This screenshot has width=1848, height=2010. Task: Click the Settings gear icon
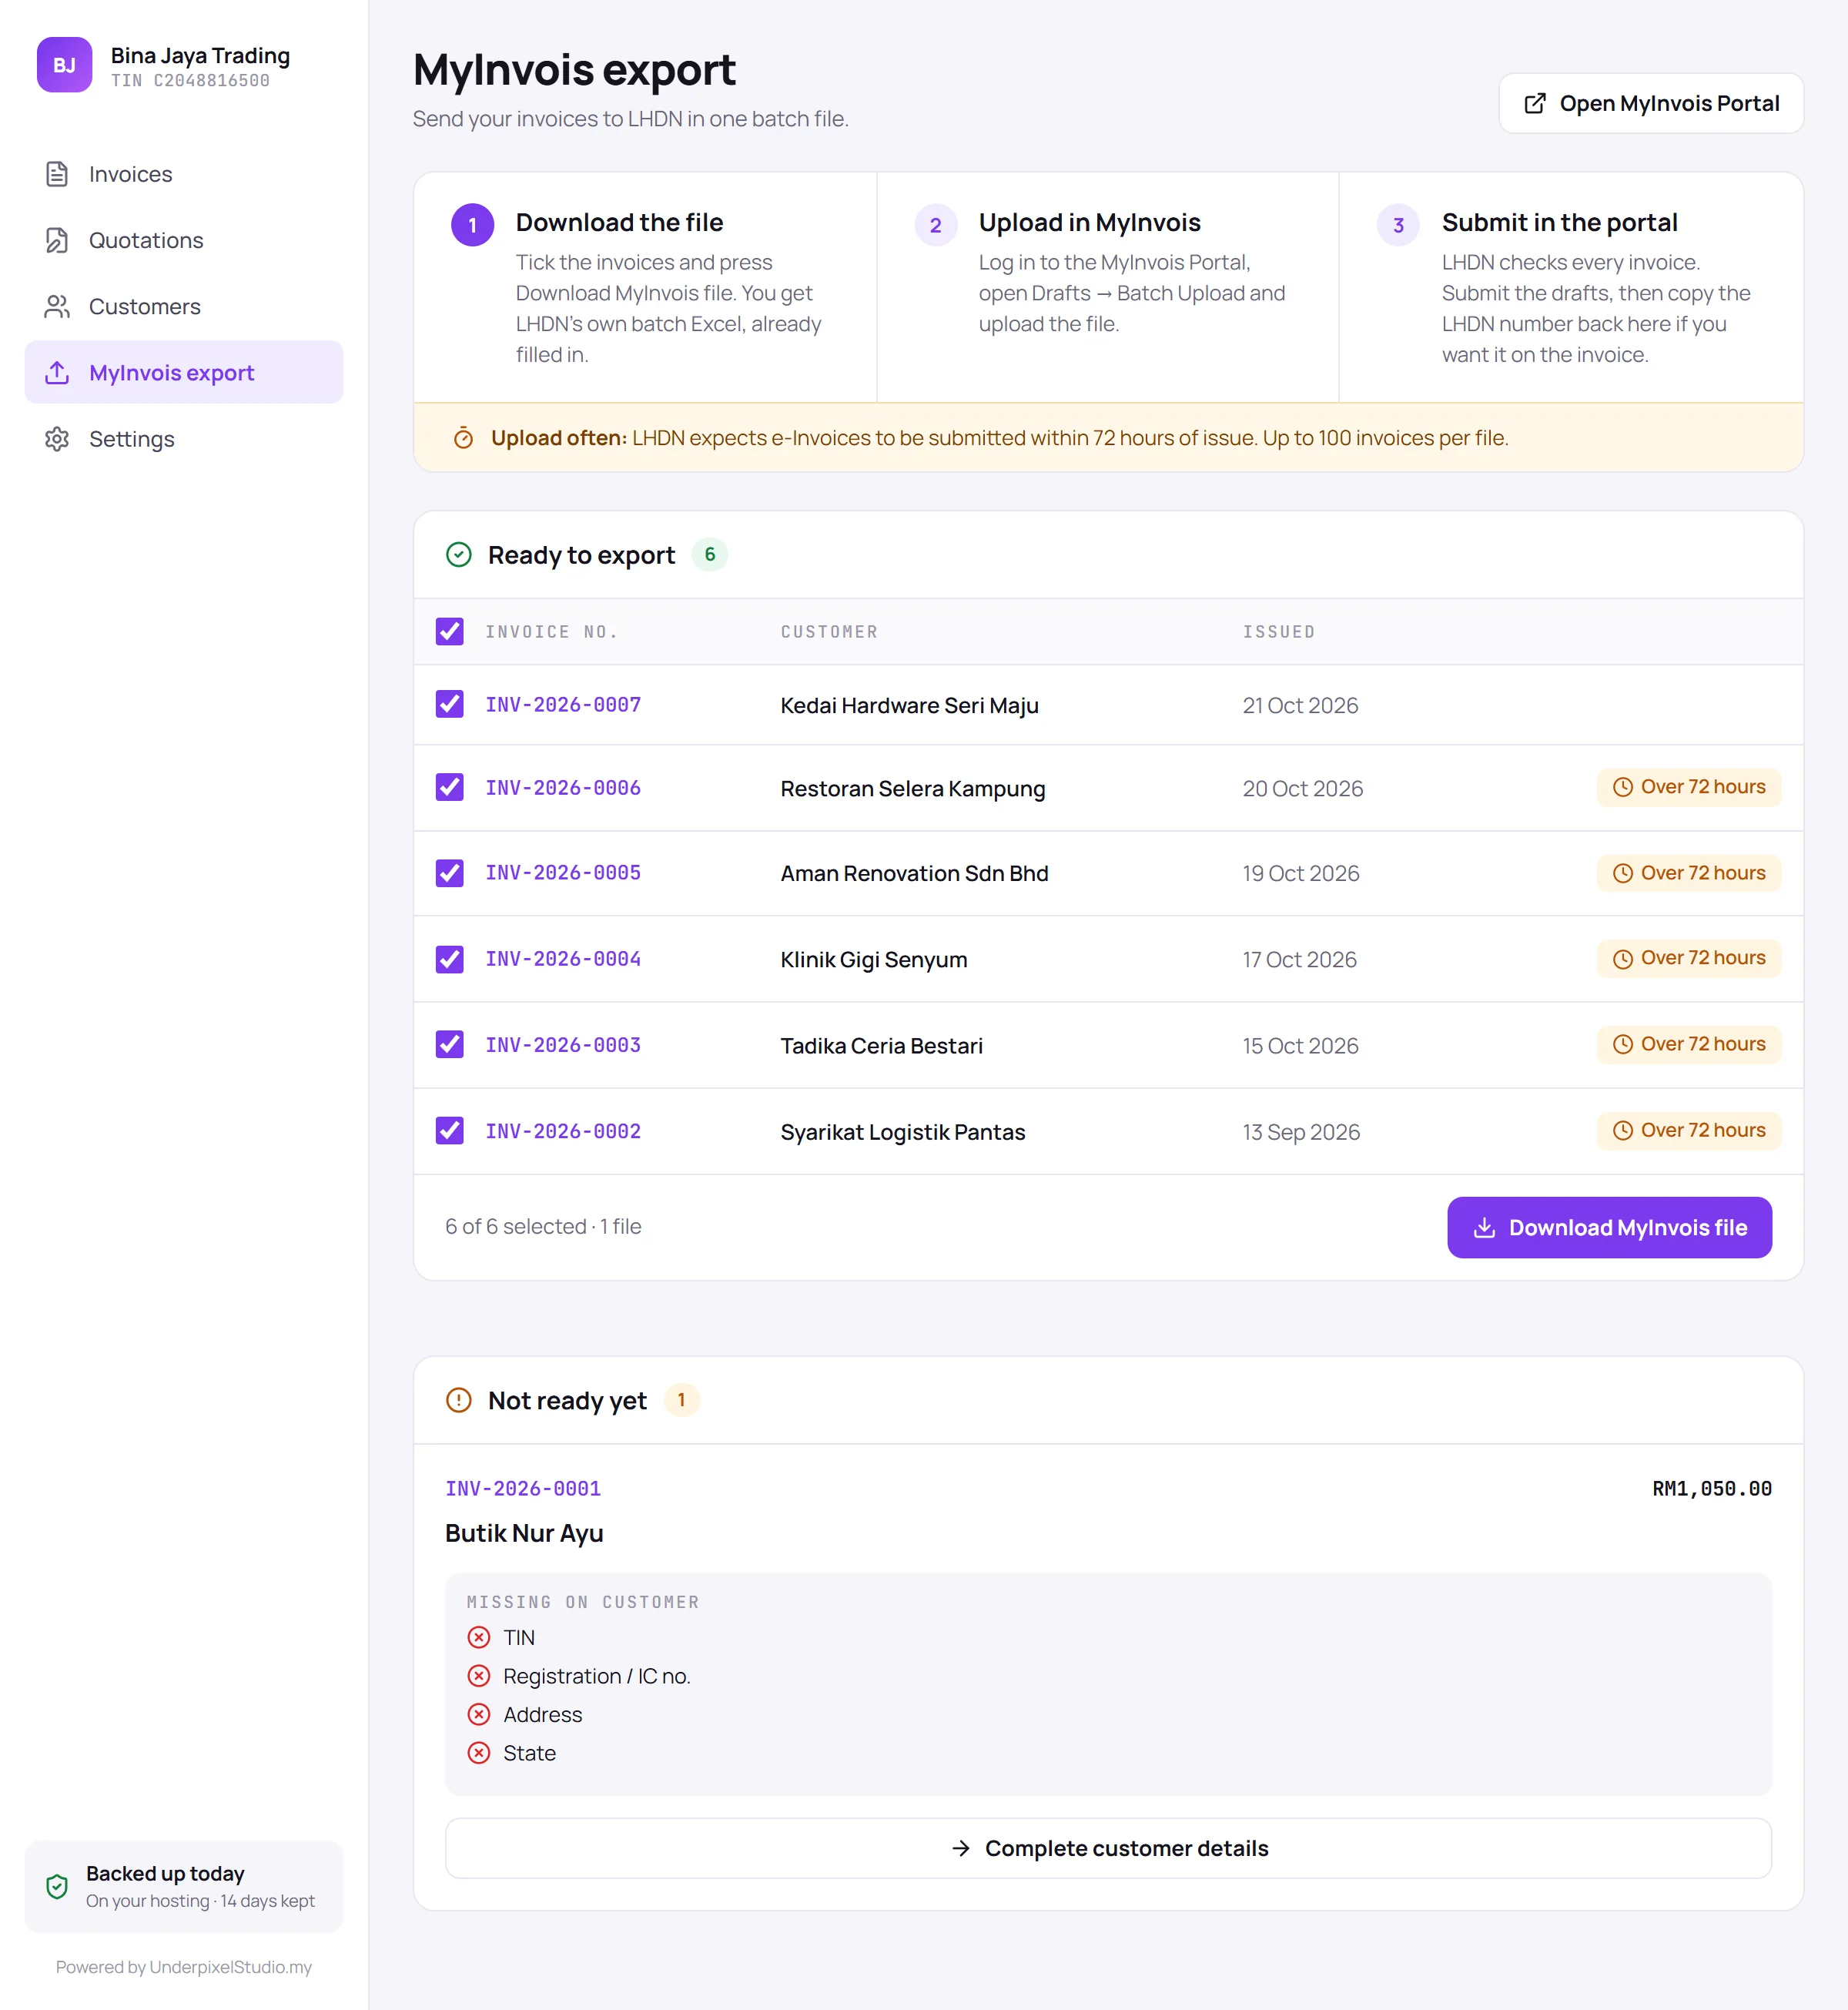click(x=57, y=439)
